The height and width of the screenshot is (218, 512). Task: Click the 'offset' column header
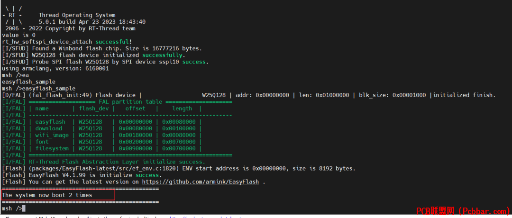tap(136, 109)
